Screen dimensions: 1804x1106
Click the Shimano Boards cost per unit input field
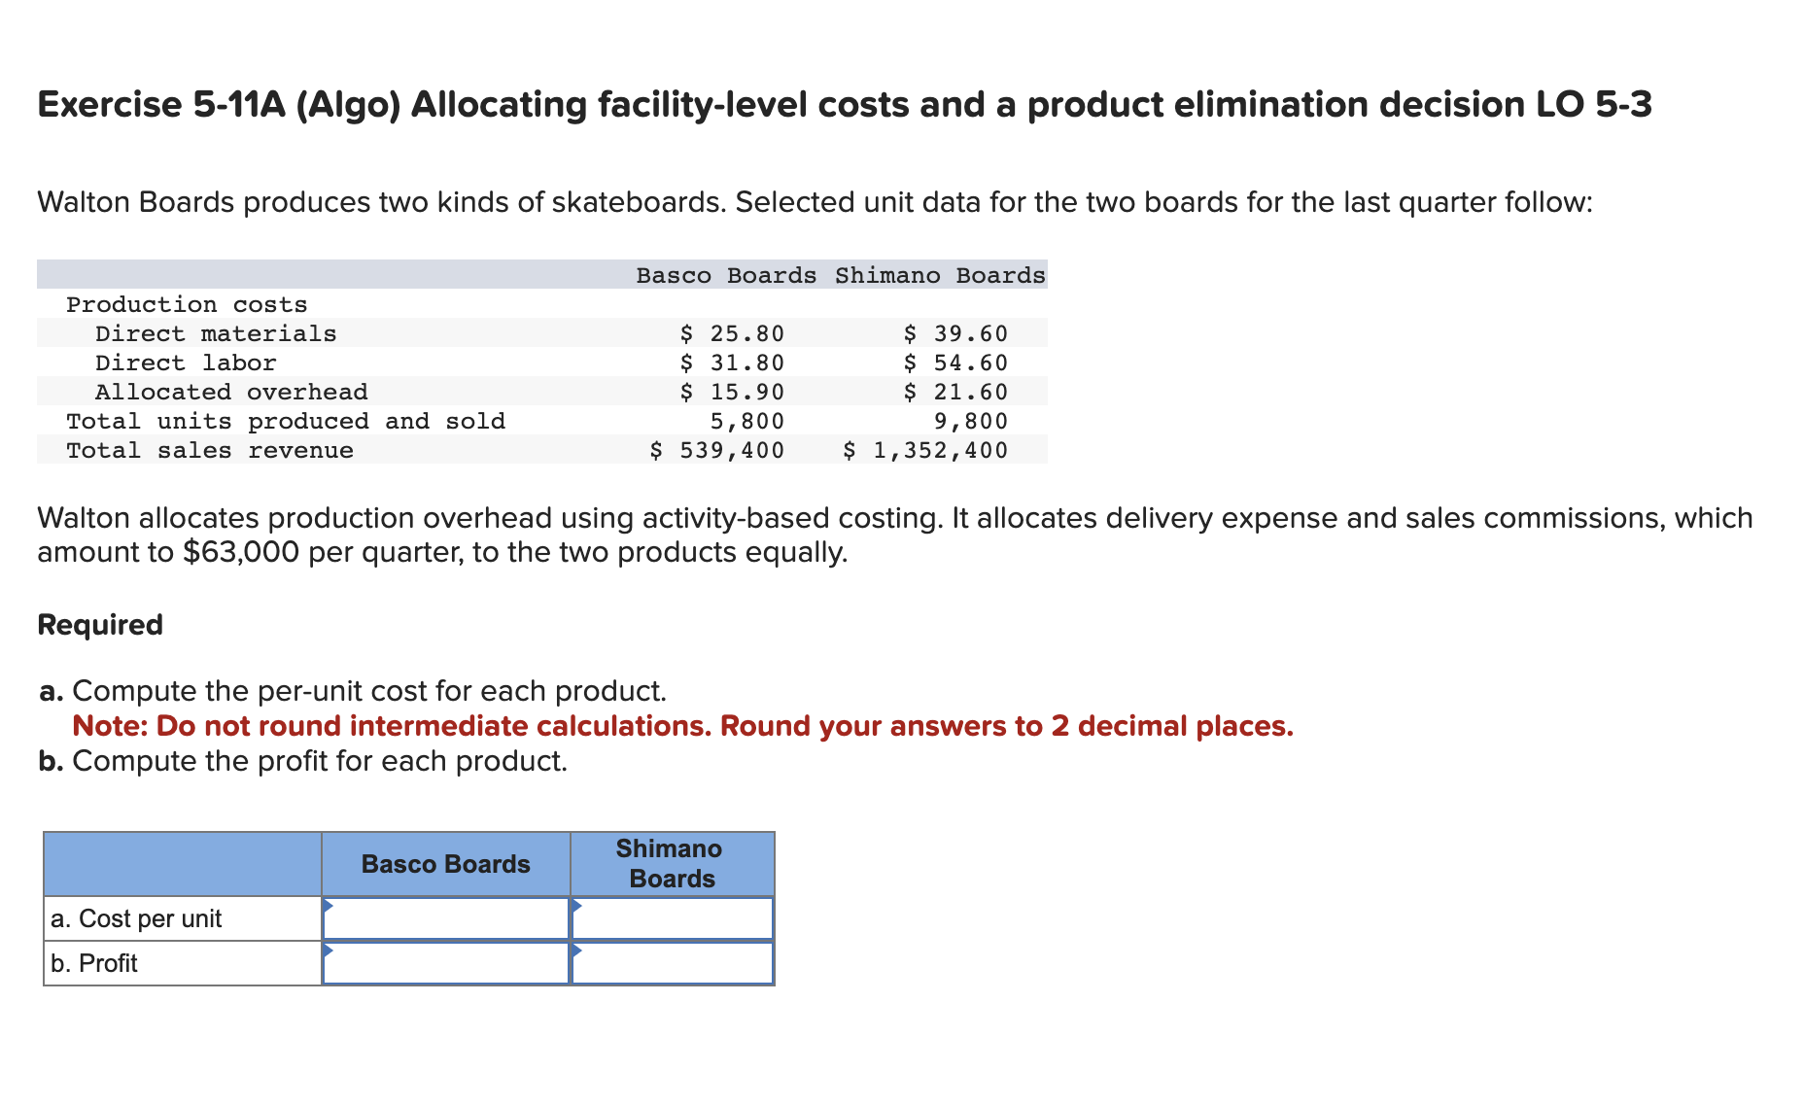[x=673, y=917]
